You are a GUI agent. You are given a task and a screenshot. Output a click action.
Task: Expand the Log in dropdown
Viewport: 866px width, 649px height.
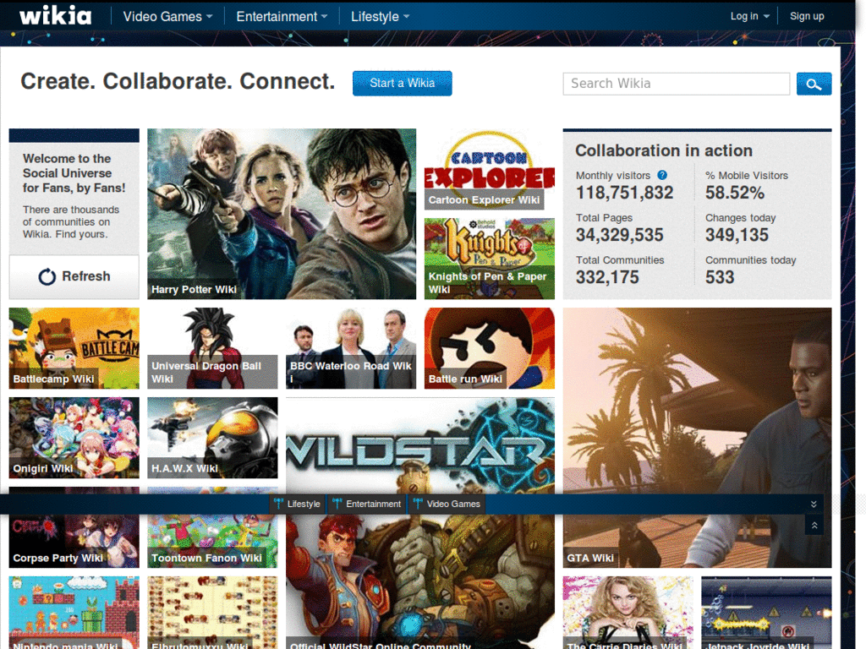point(749,17)
